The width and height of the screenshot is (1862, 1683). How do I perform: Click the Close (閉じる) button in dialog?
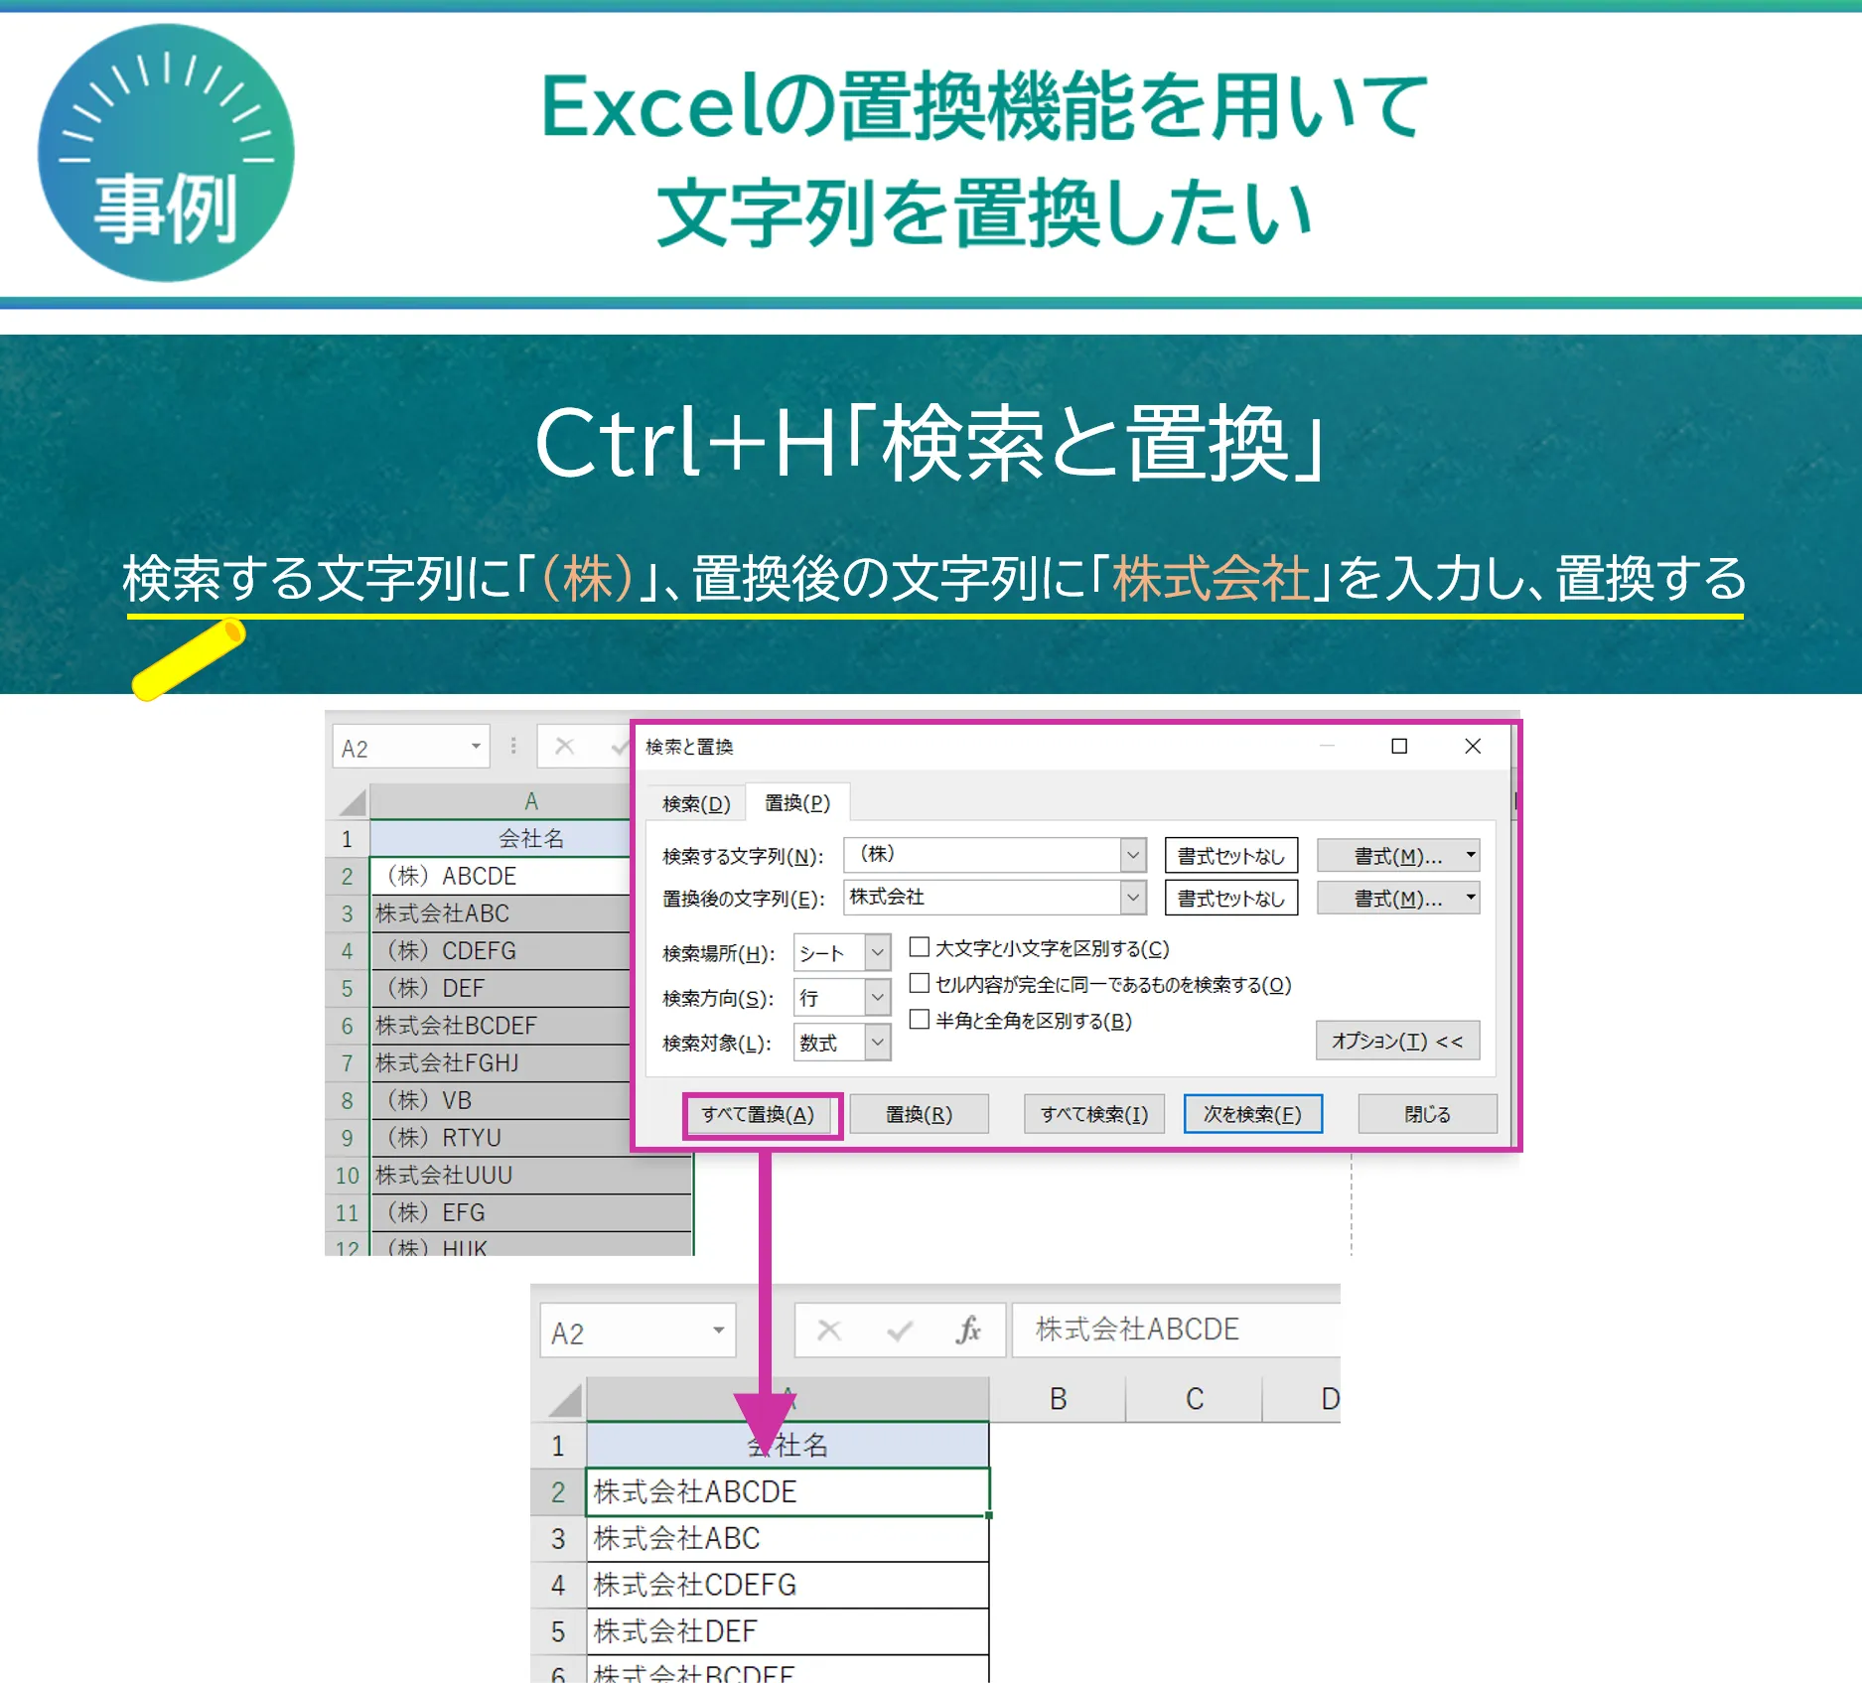1427,1114
